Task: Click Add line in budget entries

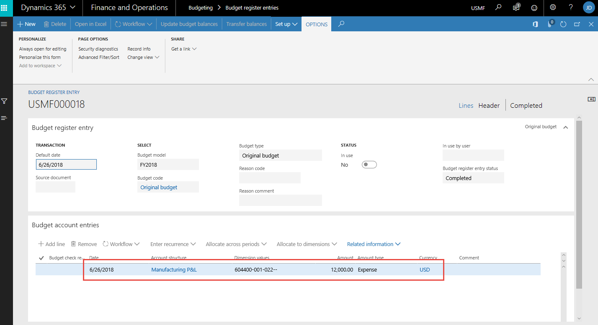Action: (52, 244)
